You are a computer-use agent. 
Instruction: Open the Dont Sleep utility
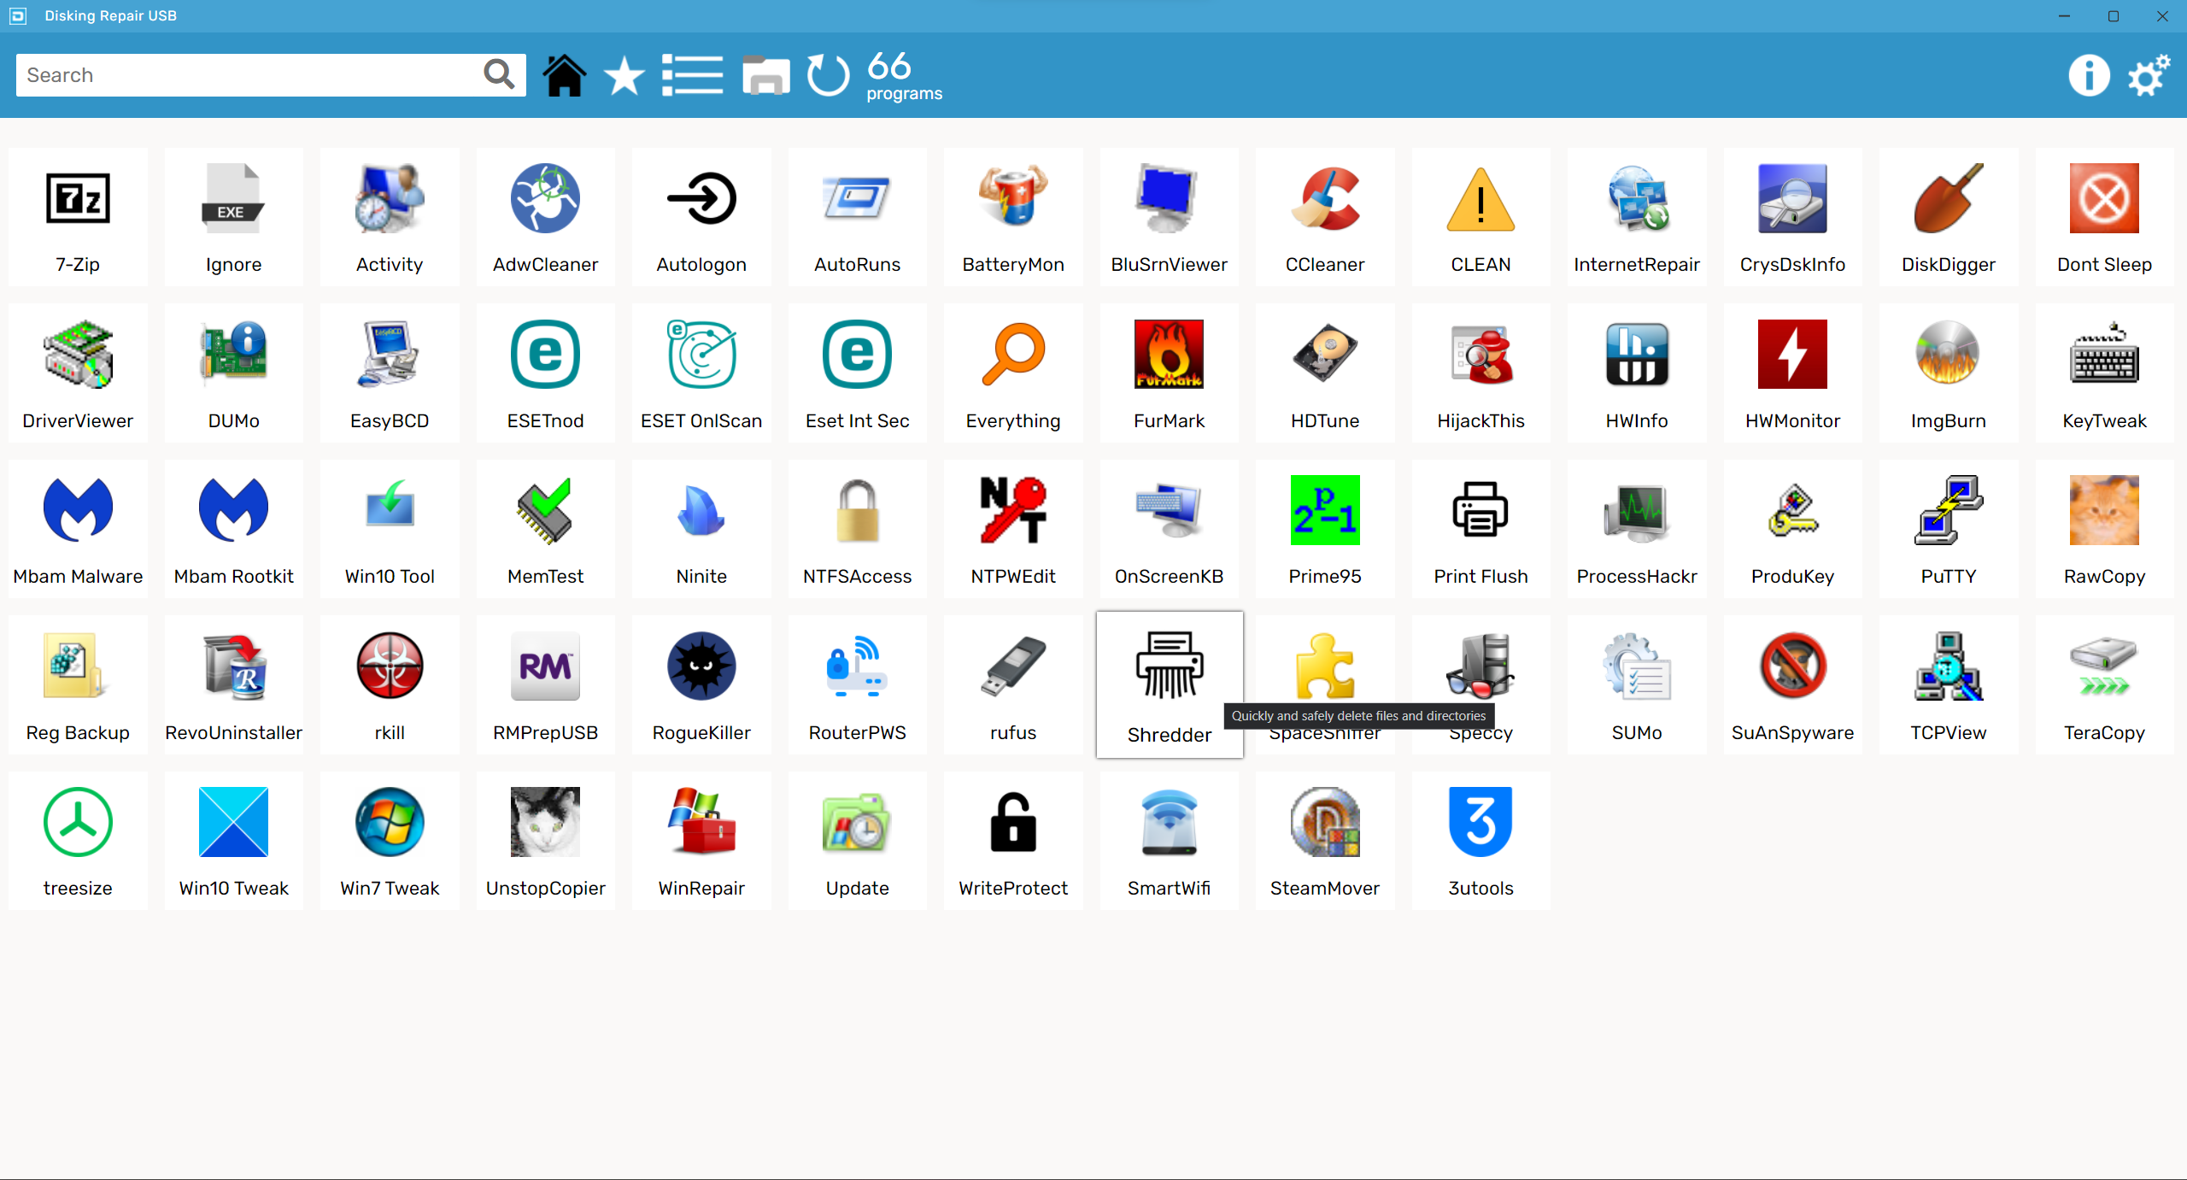(x=2104, y=217)
